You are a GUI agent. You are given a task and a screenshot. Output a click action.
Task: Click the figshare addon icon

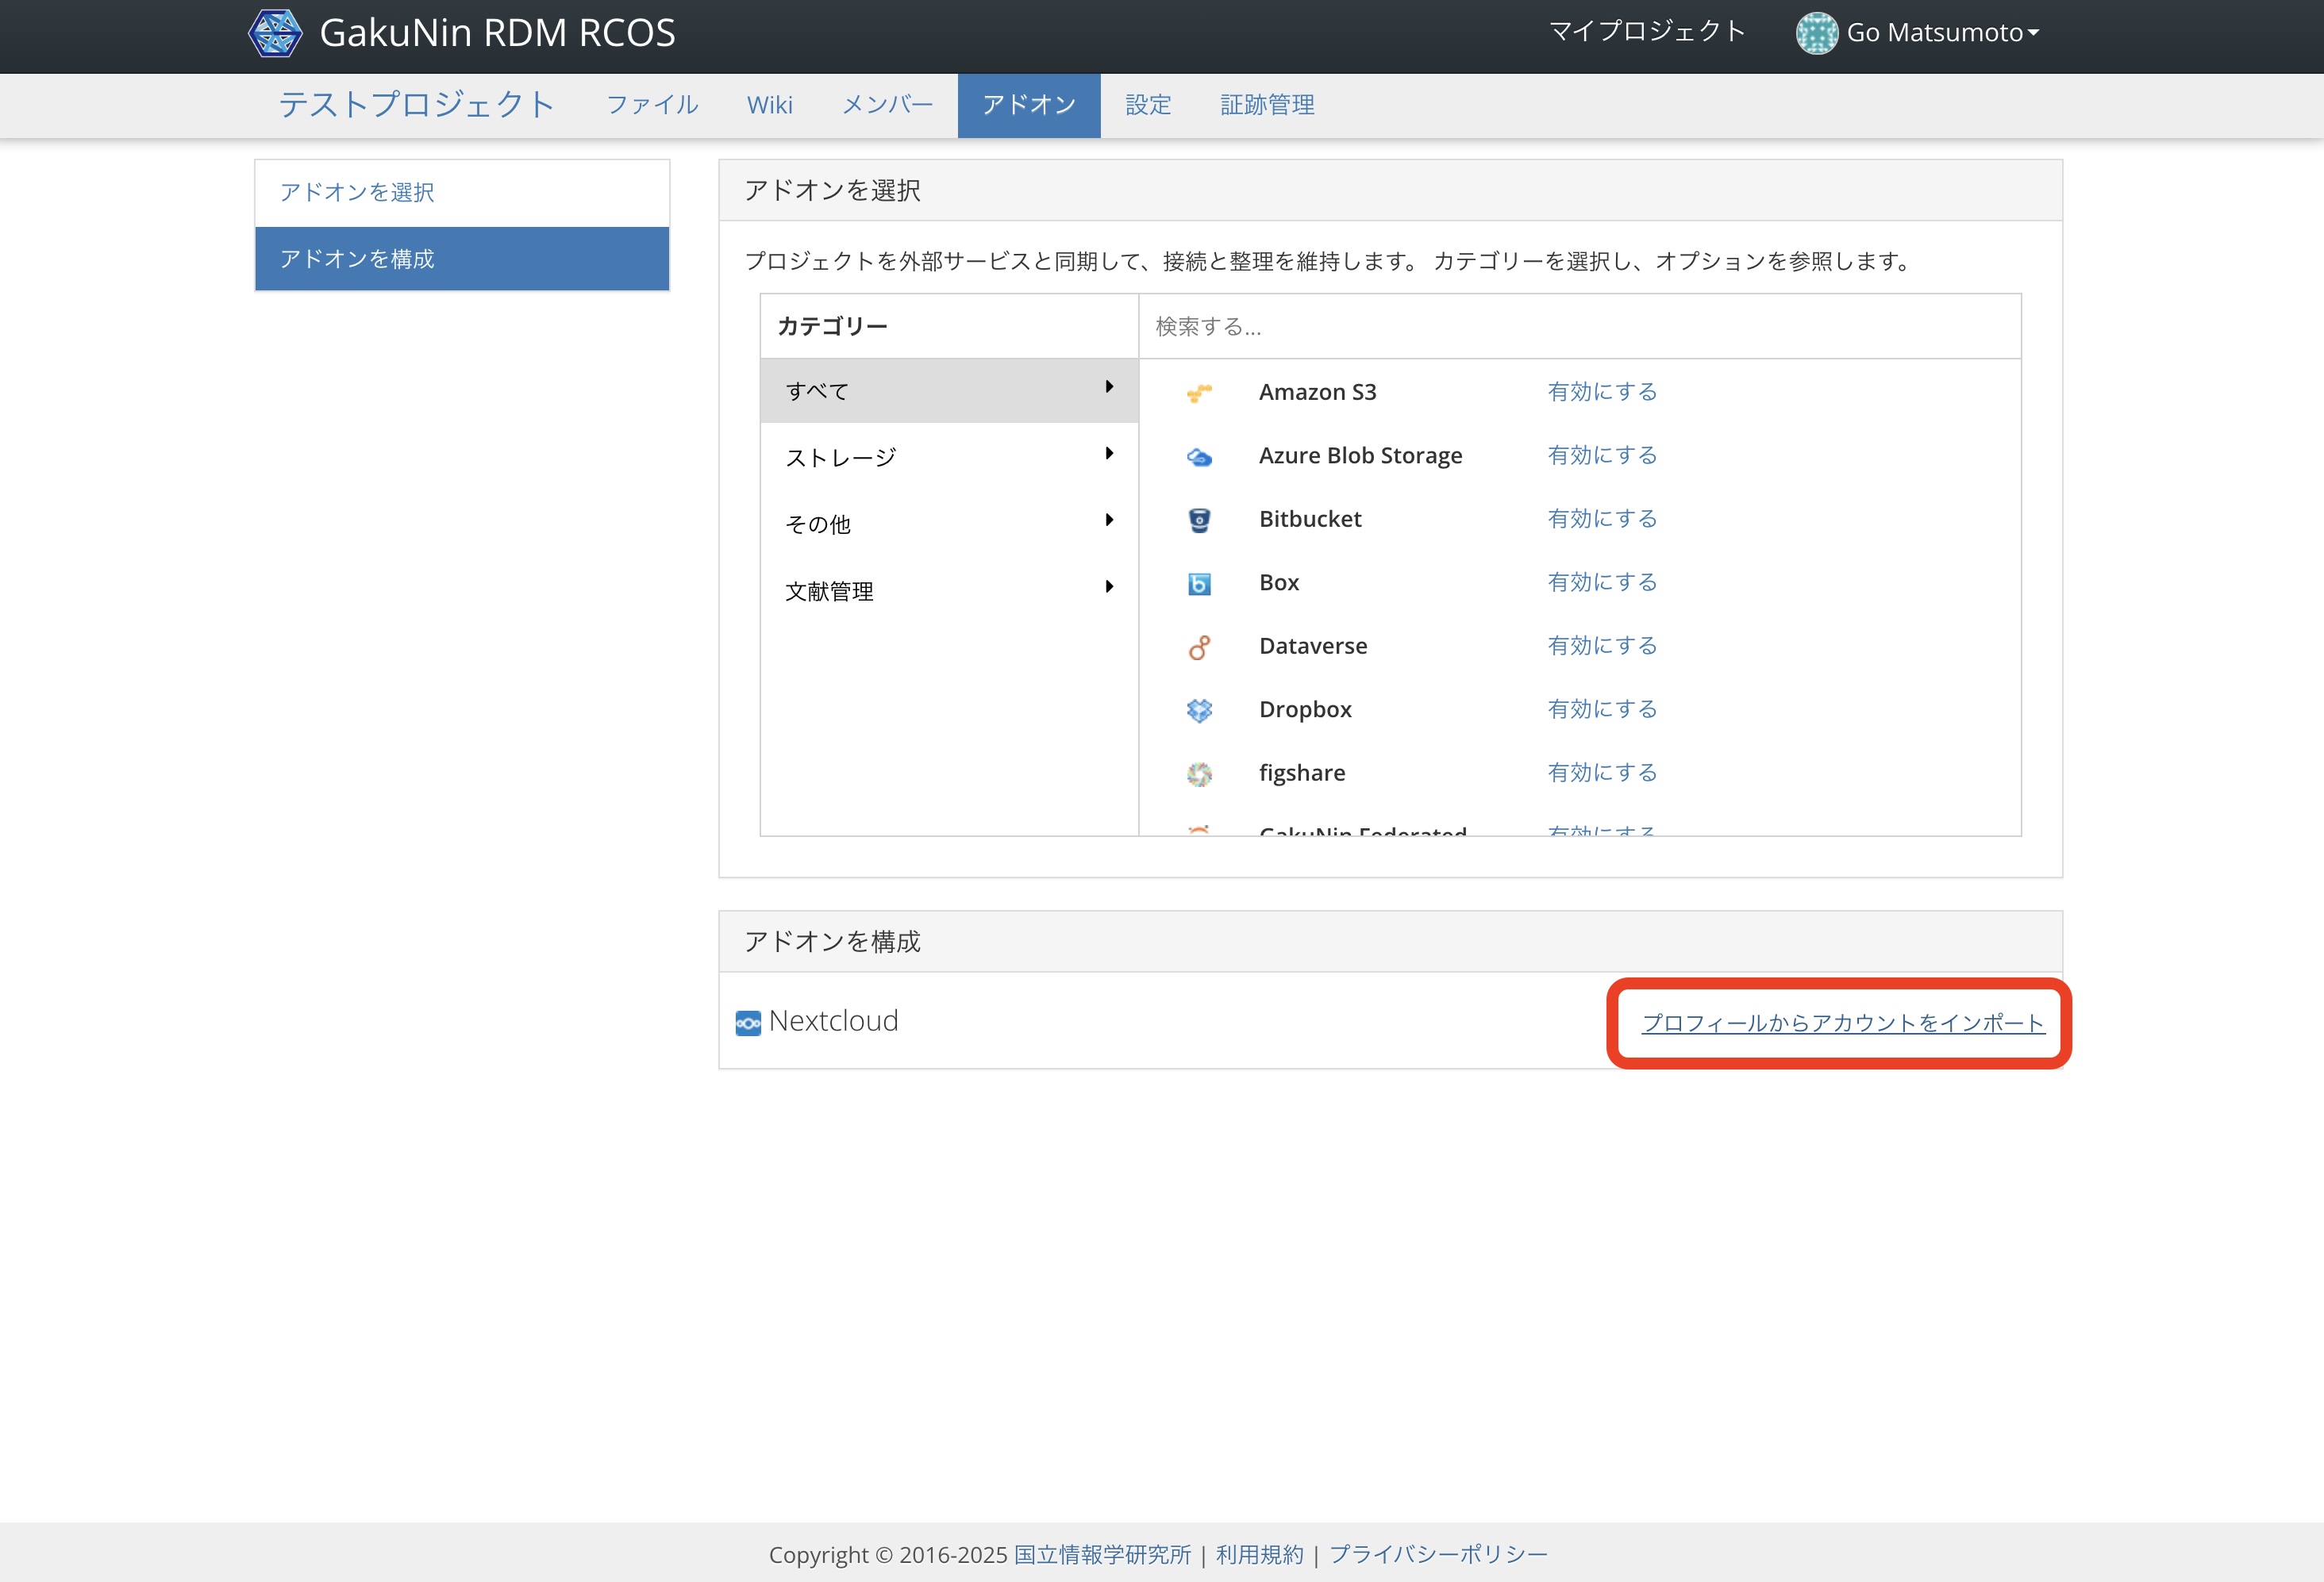point(1199,774)
